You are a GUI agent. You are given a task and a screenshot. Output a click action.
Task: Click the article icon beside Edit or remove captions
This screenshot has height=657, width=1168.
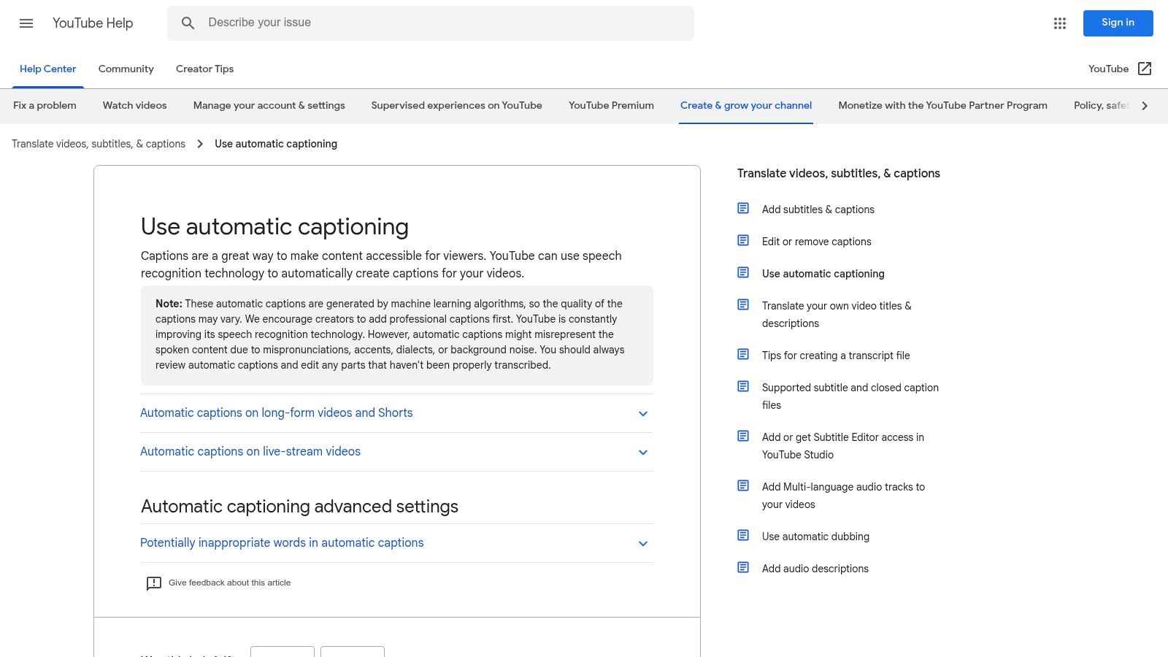coord(742,240)
